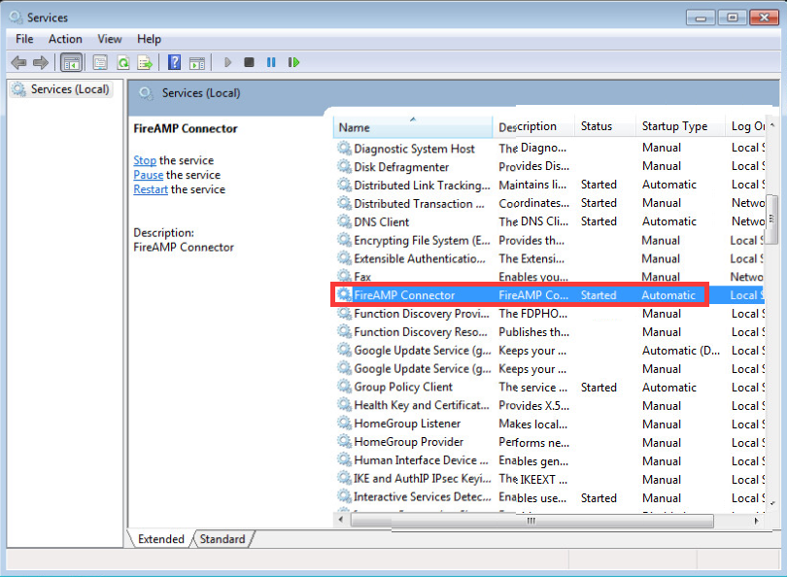Click the gear icon beside Distributed Link Tracking
Image resolution: width=787 pixels, height=577 pixels.
coord(344,185)
